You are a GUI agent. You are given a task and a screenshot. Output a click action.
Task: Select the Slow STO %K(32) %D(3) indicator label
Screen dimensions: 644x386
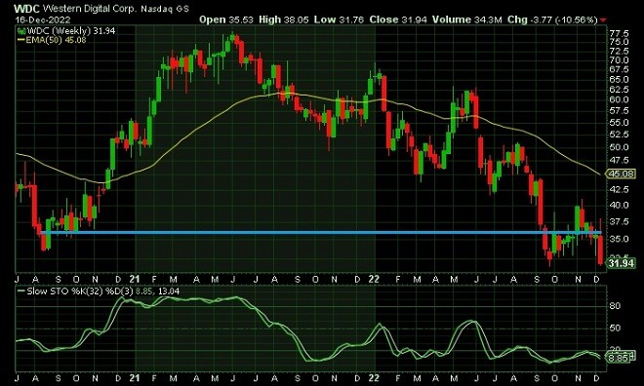[80, 291]
